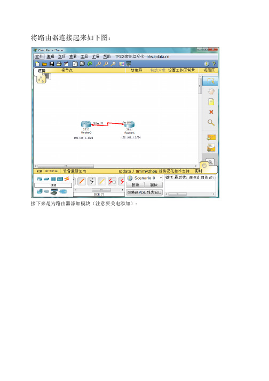This screenshot has height=381, width=269.
Task: Toggle the 切换到PDU列表窗口 button
Action: pyautogui.click(x=145, y=192)
